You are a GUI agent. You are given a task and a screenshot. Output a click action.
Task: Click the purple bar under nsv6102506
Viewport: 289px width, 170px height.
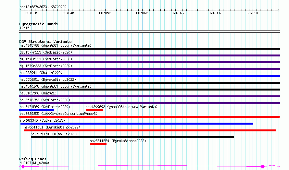click(x=149, y=96)
